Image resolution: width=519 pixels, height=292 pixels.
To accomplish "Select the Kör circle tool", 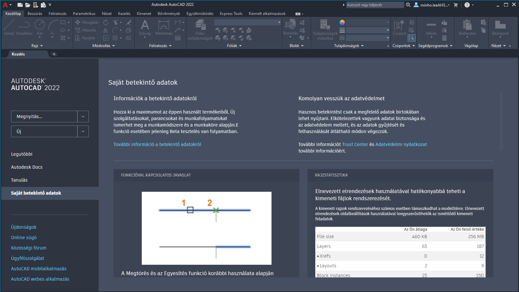I will click(40, 25).
